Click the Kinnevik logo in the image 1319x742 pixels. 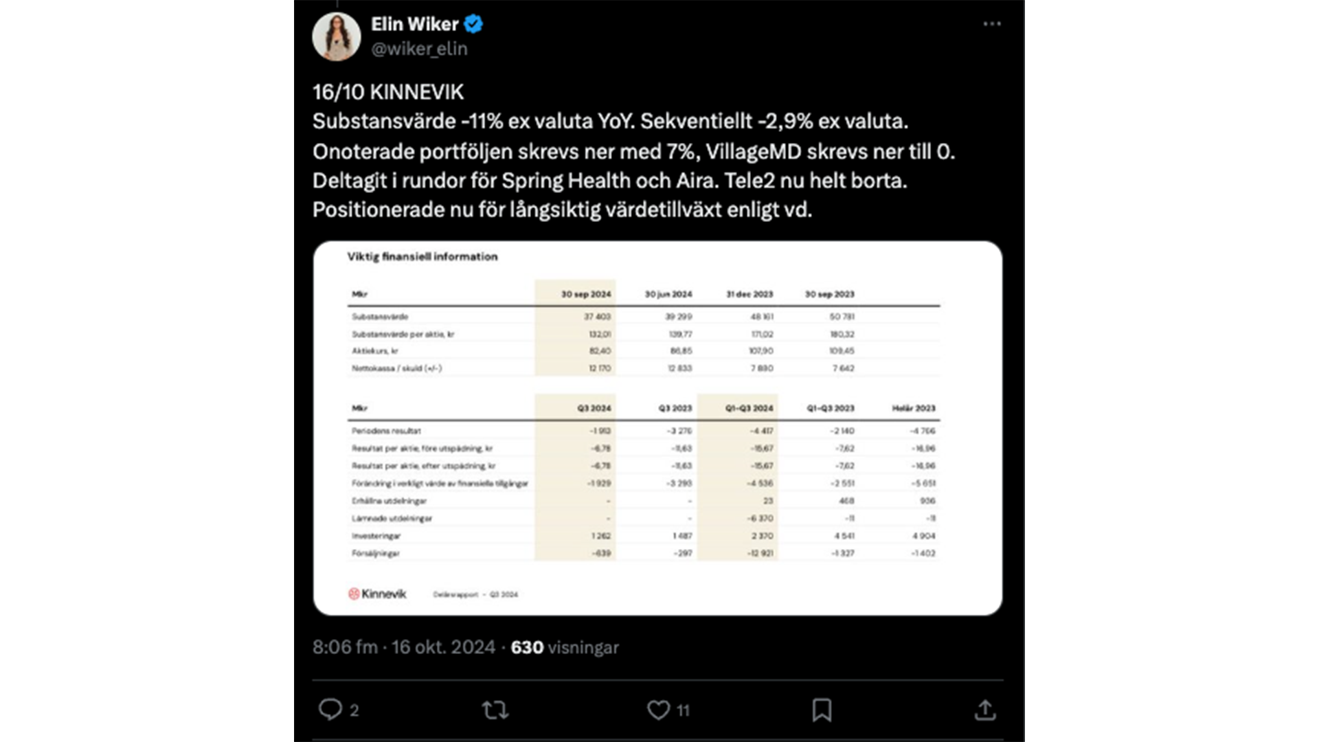tap(377, 594)
